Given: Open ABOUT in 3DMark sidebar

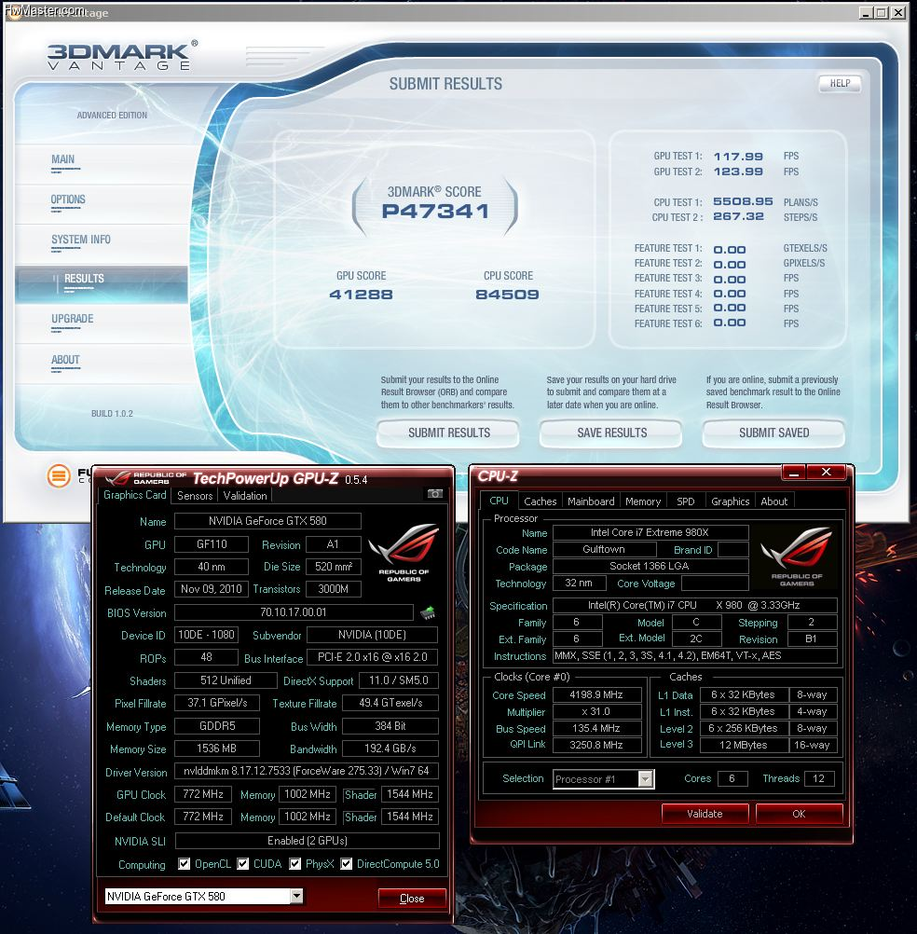Looking at the screenshot, I should click(65, 360).
